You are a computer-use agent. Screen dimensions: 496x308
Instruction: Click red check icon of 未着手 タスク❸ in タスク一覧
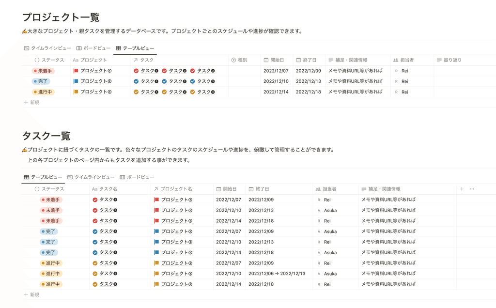[x=95, y=221]
